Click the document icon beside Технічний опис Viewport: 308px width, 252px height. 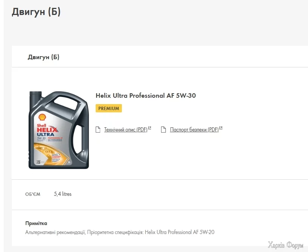click(x=98, y=130)
